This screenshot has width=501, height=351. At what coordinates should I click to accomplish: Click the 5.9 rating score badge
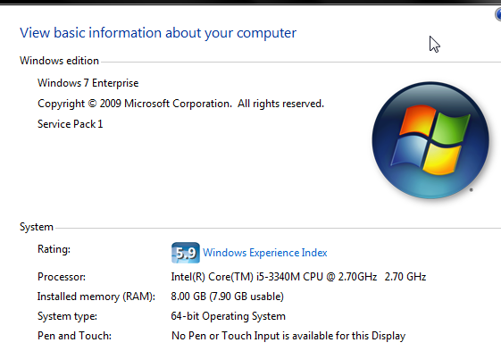pos(186,253)
